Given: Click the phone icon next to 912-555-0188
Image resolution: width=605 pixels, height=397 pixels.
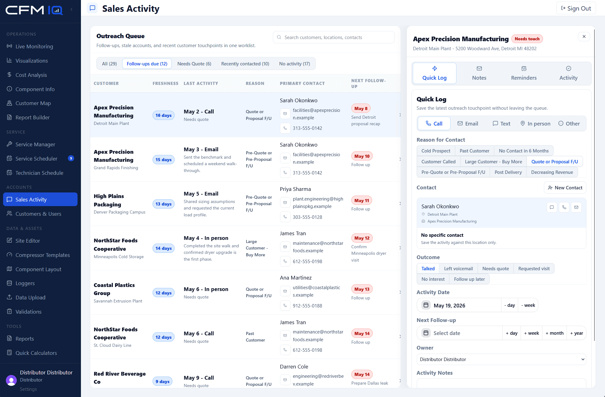Looking at the screenshot, I should pyautogui.click(x=285, y=306).
